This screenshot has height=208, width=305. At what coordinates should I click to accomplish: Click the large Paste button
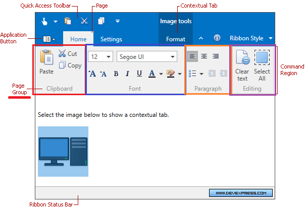[x=46, y=62]
